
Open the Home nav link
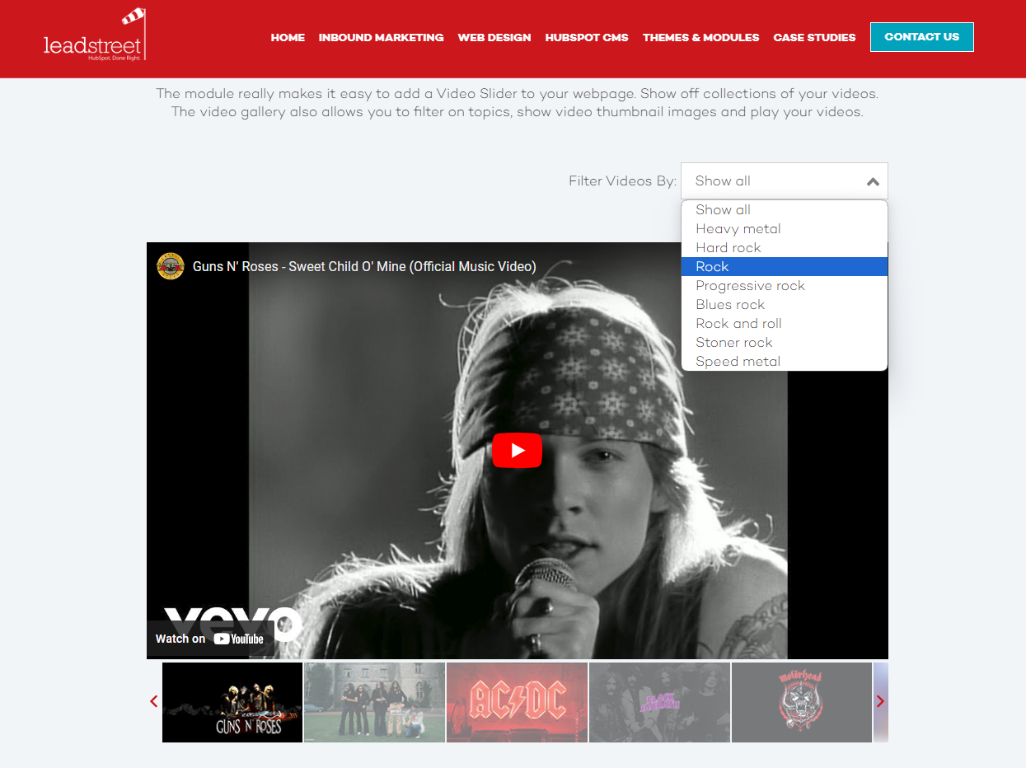tap(288, 37)
